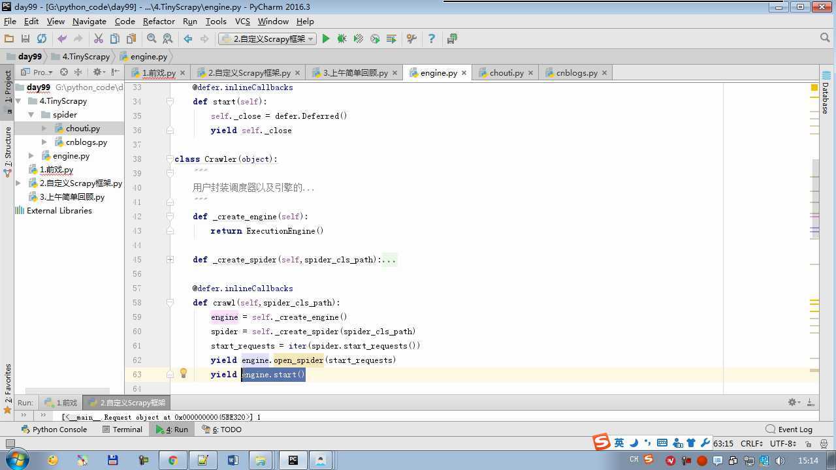
Task: Click the Cut scissors icon
Action: click(x=99, y=39)
